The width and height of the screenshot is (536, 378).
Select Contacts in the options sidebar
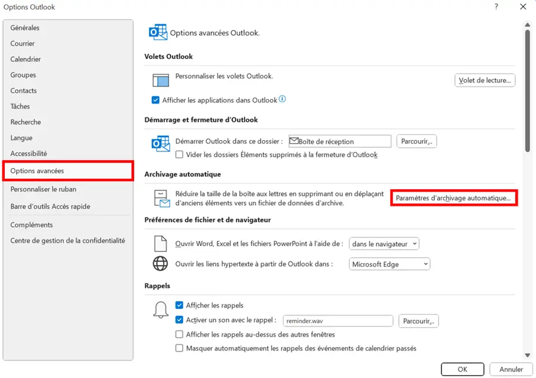(x=68, y=91)
